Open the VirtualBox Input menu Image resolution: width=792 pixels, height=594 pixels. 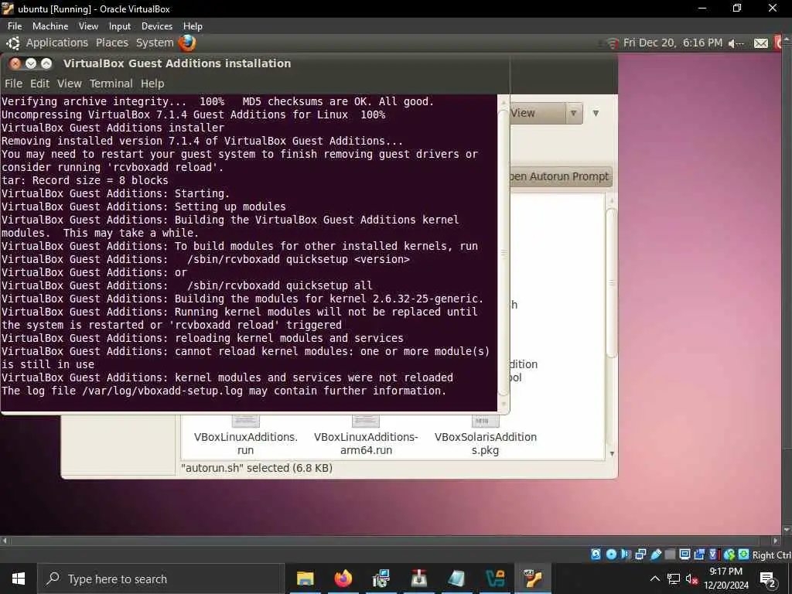120,26
